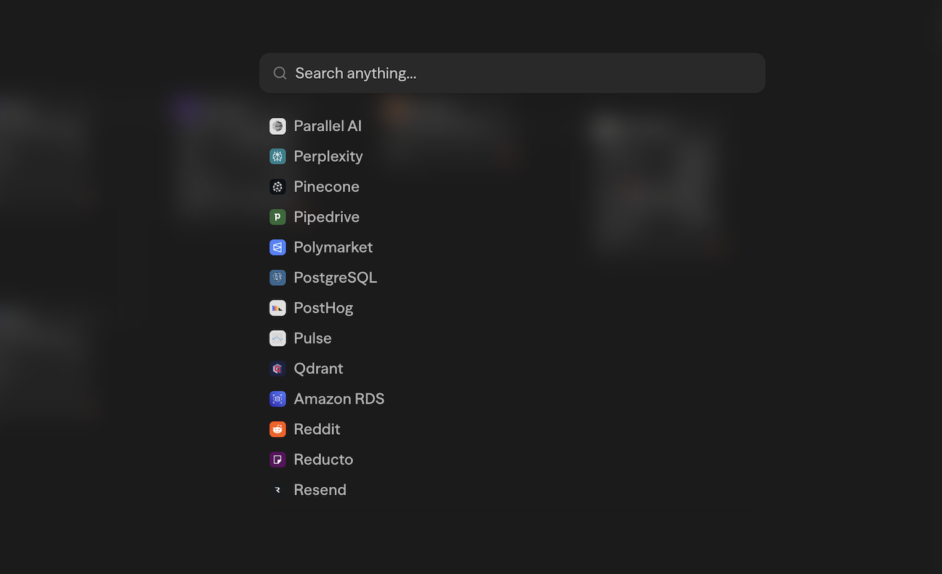
Task: Select the PostgreSQL entry
Action: (335, 277)
